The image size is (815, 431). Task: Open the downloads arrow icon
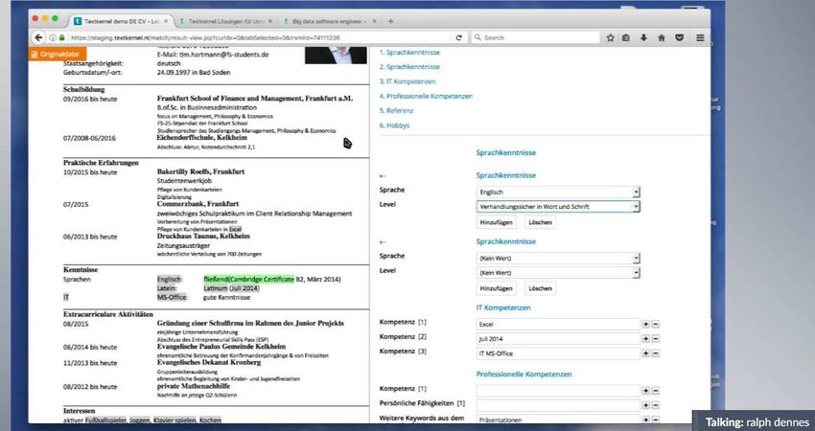click(643, 38)
